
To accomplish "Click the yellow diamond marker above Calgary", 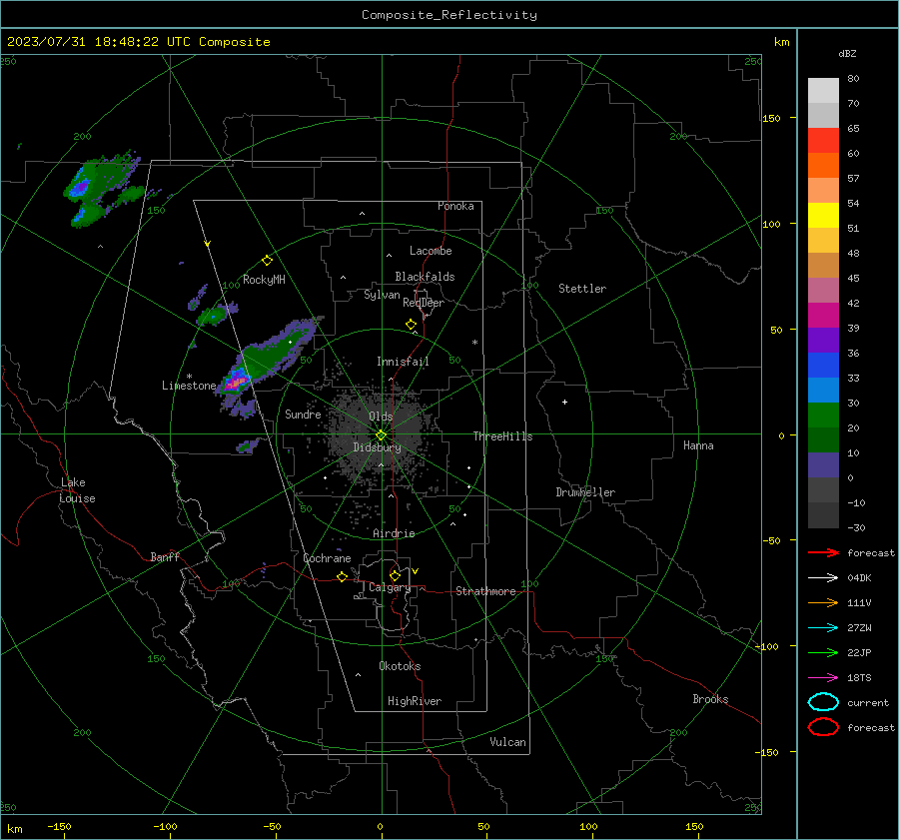I will 395,575.
